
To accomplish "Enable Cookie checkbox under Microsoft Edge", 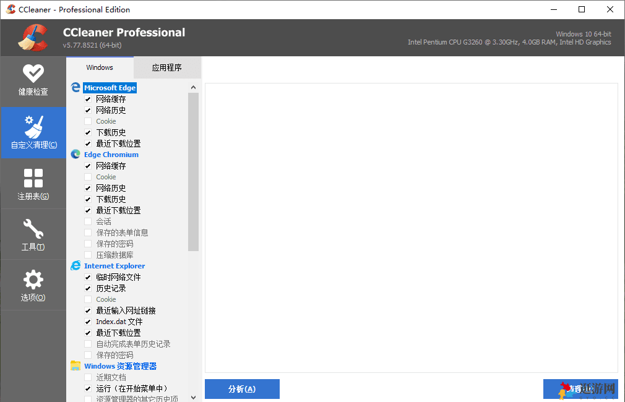I will coord(88,121).
